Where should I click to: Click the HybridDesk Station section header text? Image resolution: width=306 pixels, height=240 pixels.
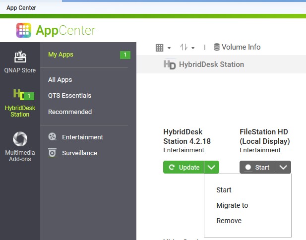click(x=212, y=64)
